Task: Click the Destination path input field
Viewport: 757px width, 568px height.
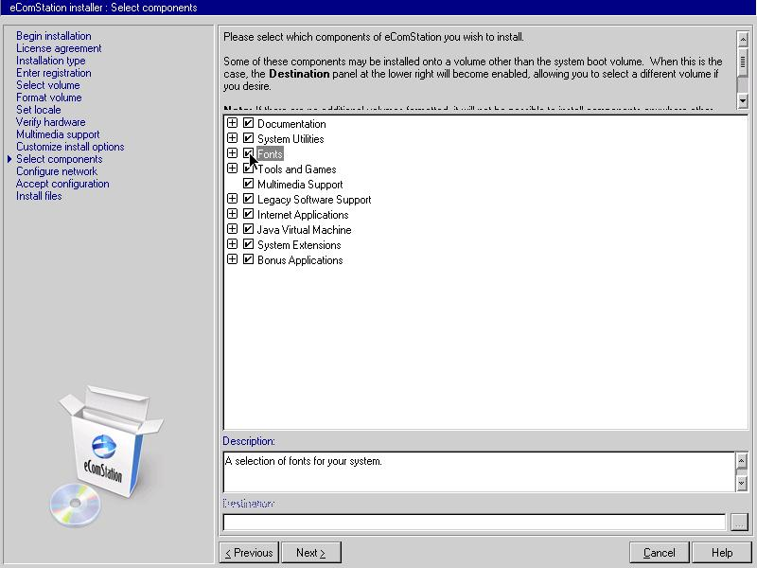Action: click(x=474, y=523)
